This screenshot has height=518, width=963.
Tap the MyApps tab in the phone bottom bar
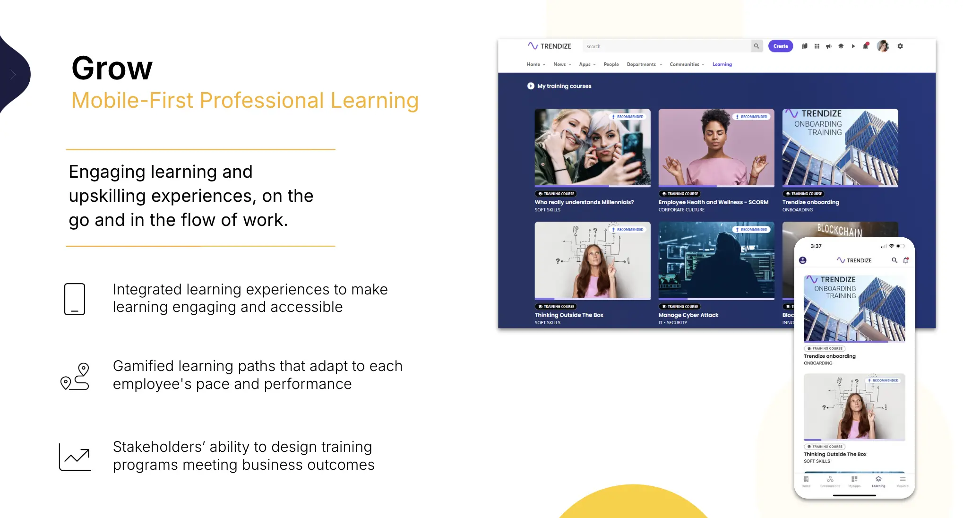point(854,482)
